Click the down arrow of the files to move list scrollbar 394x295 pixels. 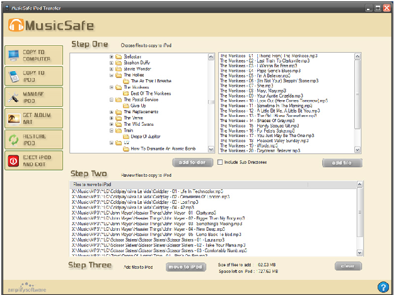click(x=359, y=253)
